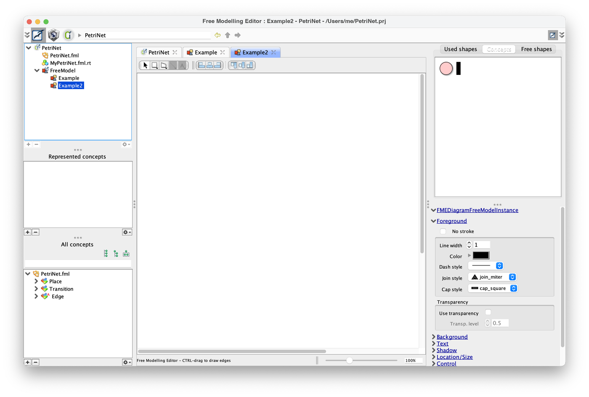Navigate up with the gray up arrow
Screen dimensions: 589x397
228,35
